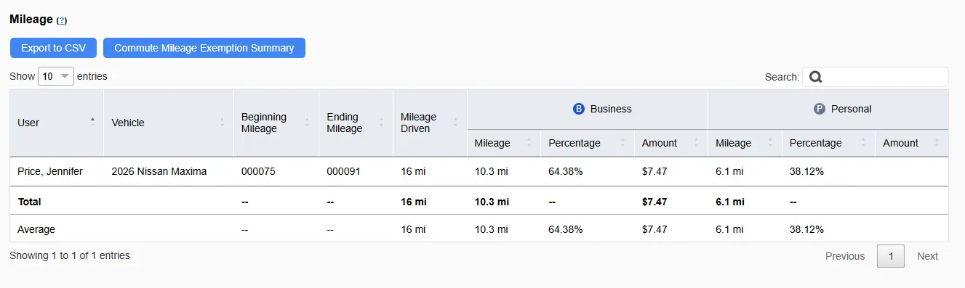
Task: Open the Mileage help question mark link
Action: click(62, 21)
